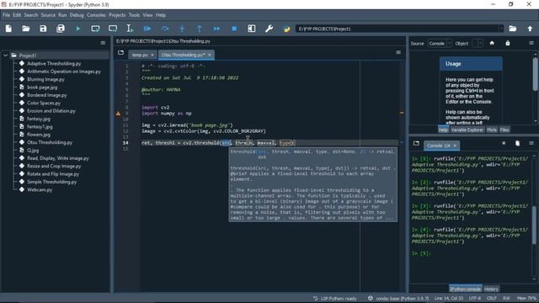Viewport: 539px width, 303px height.
Task: Open the Source menu
Action: [x=48, y=15]
